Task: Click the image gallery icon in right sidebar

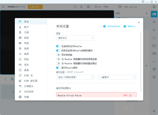Action: click(x=154, y=69)
